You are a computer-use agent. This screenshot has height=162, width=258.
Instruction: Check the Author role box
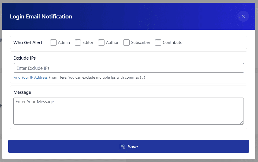click(x=101, y=43)
